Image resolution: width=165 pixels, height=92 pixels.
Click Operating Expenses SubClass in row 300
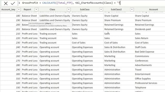point(82,74)
